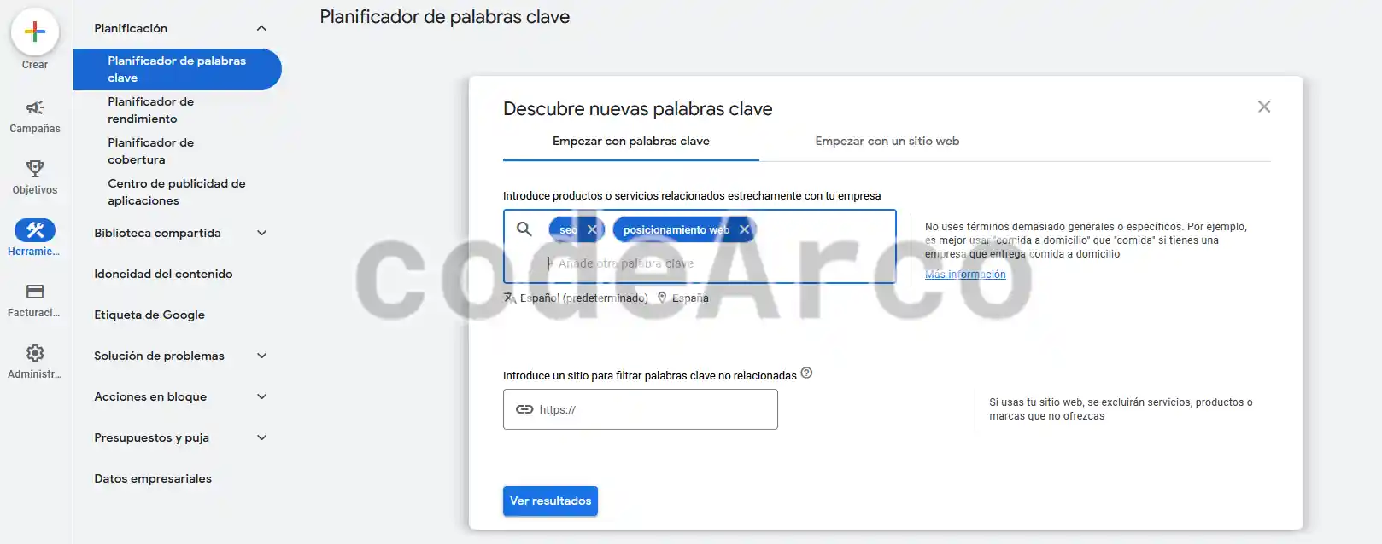This screenshot has height=544, width=1382.
Task: Click the 'seo' keyword chip text
Action: [568, 230]
